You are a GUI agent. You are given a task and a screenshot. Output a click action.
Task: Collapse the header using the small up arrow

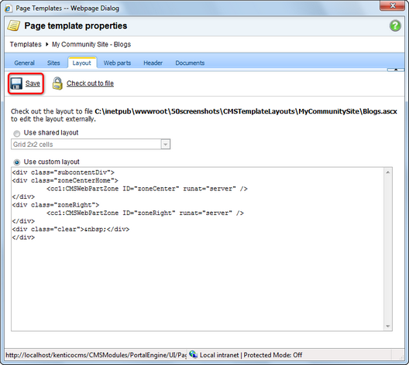(396, 70)
